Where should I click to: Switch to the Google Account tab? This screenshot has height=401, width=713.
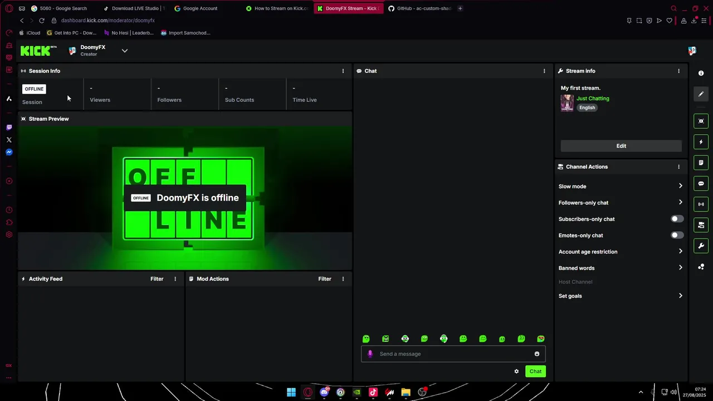point(201,8)
